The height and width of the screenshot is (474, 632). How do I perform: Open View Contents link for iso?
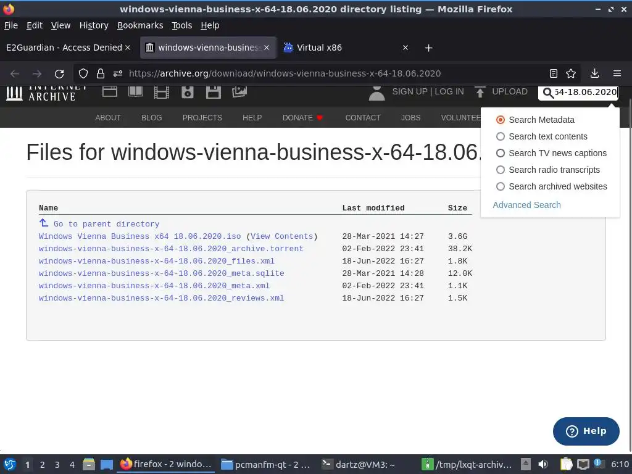click(281, 236)
